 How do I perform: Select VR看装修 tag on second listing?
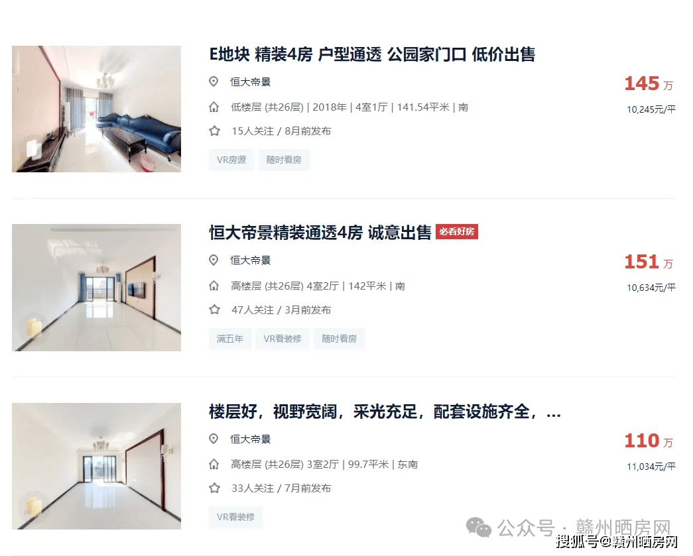[283, 339]
